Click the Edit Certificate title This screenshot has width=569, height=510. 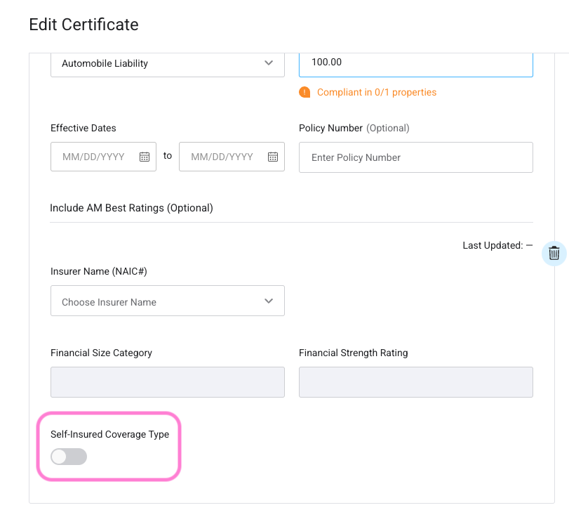[83, 25]
